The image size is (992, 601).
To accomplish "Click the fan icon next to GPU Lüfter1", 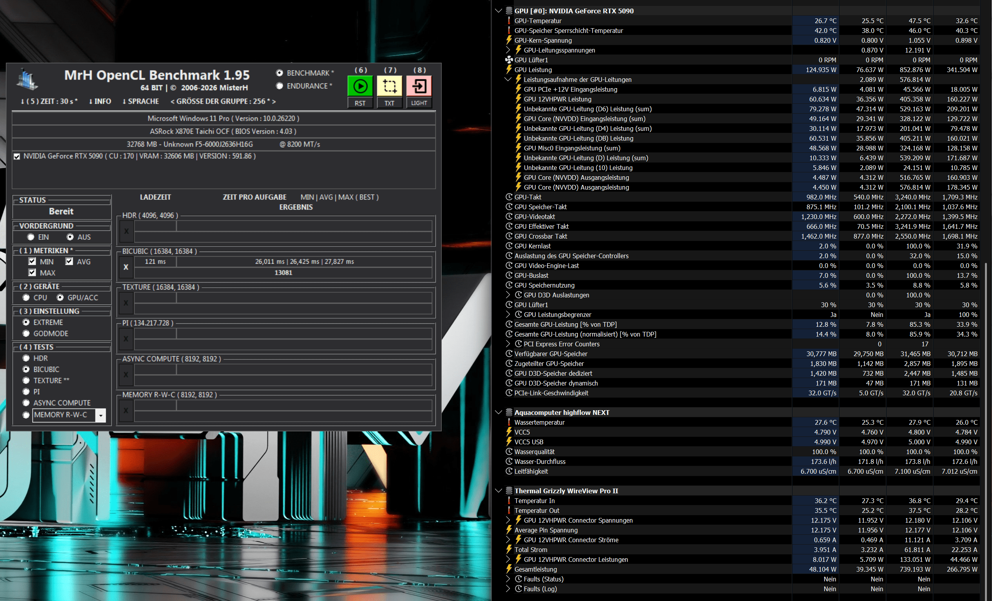I will coord(509,60).
